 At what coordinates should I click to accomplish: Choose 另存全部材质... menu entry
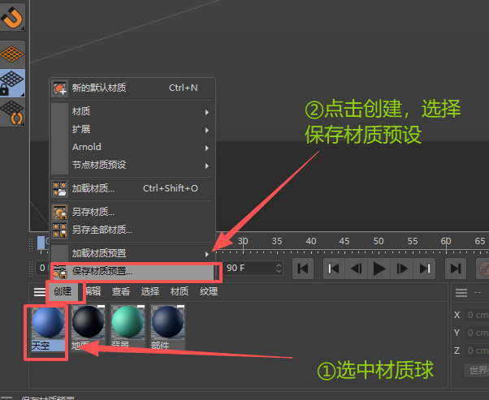(132, 230)
